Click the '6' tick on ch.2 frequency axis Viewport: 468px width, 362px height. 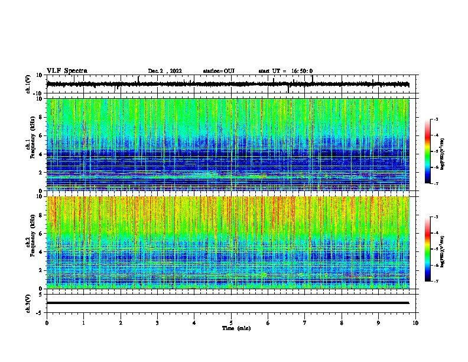tap(41, 234)
